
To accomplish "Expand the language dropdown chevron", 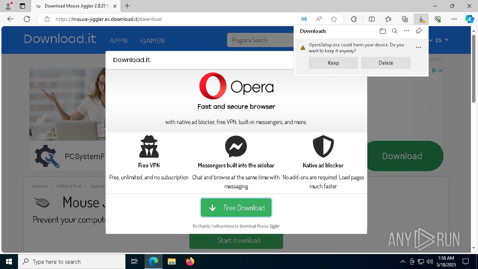I will 446,40.
